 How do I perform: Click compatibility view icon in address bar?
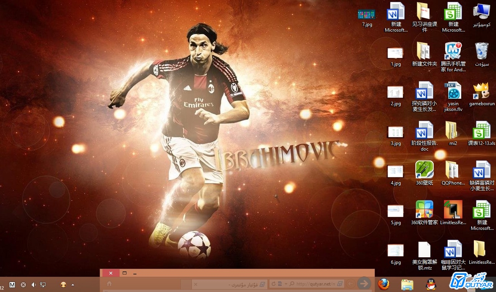click(x=280, y=284)
